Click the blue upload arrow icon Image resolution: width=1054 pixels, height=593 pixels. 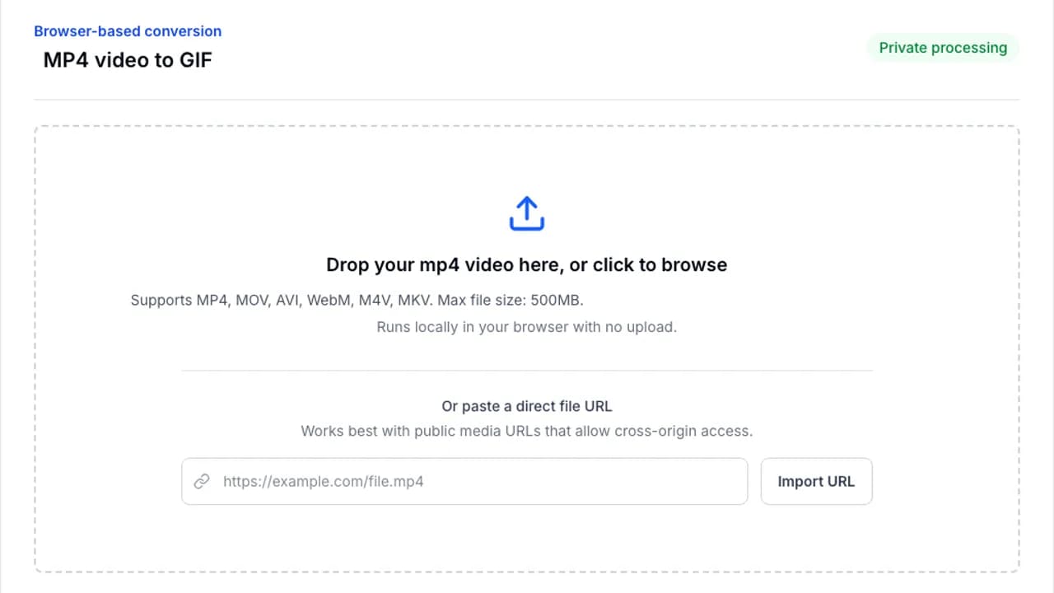[x=527, y=213]
